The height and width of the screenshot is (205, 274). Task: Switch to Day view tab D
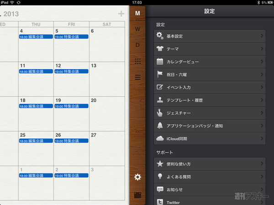[x=137, y=45]
